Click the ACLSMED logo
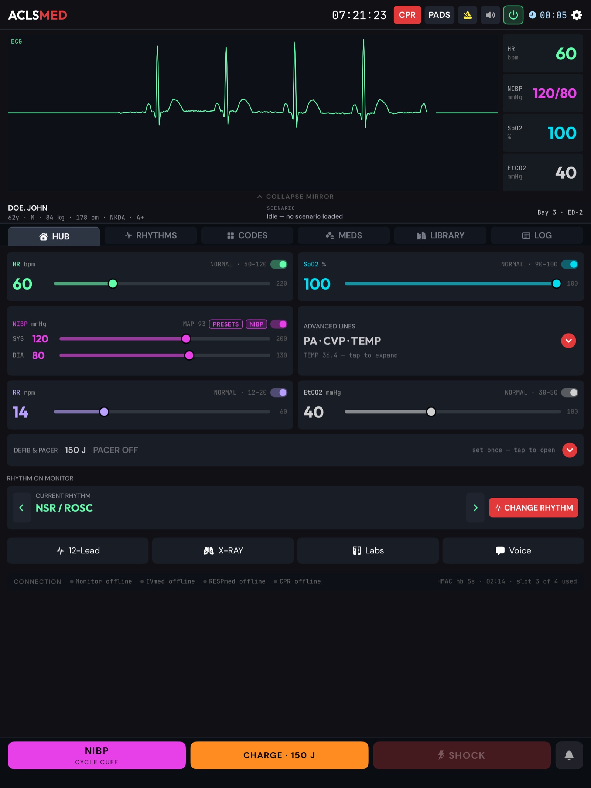Viewport: 591px width, 788px height. [38, 15]
